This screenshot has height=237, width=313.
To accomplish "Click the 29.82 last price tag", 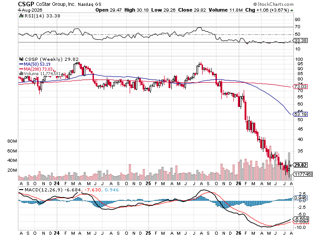I will (300, 165).
